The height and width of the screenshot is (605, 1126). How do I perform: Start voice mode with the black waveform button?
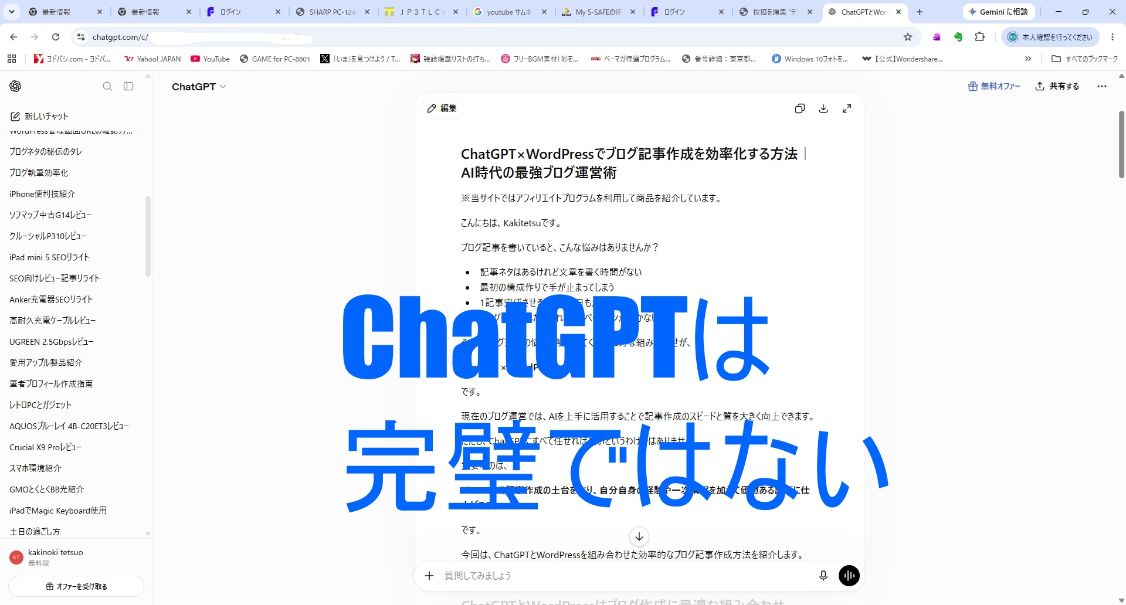849,576
